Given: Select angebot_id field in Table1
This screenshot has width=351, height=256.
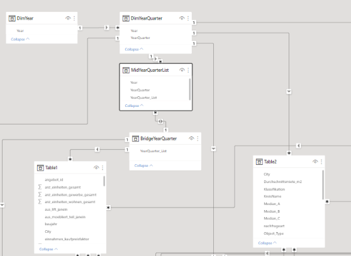Looking at the screenshot, I should (x=54, y=180).
